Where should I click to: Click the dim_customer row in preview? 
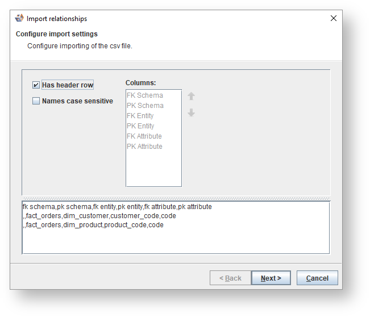(99, 216)
